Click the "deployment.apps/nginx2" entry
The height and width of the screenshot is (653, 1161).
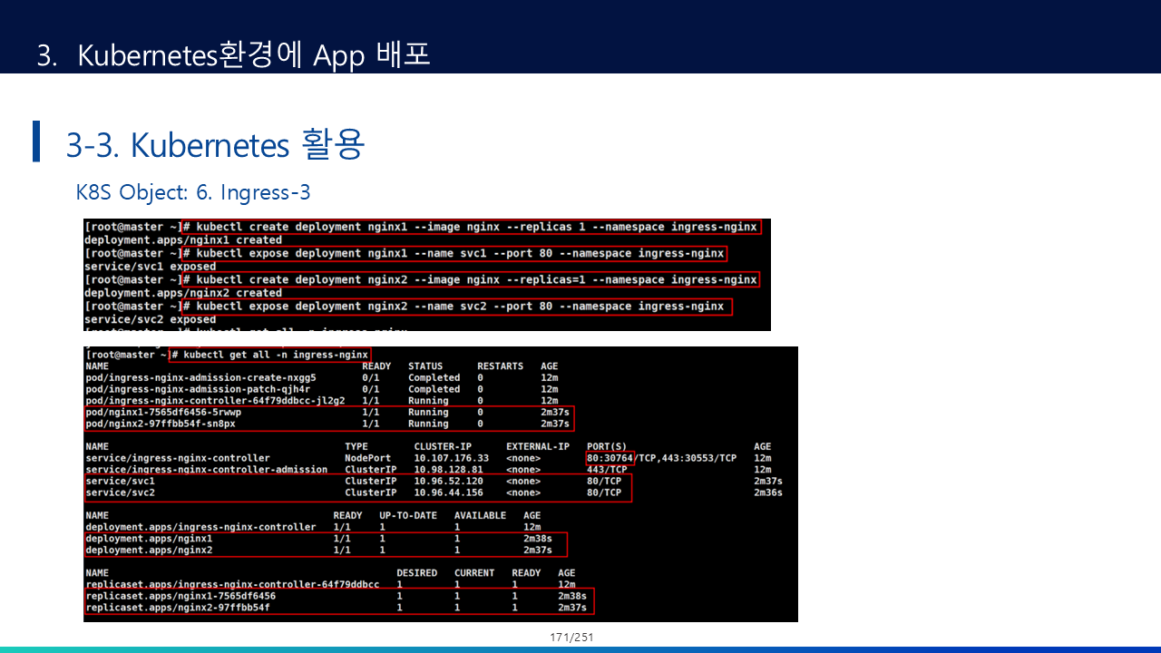pyautogui.click(x=149, y=550)
